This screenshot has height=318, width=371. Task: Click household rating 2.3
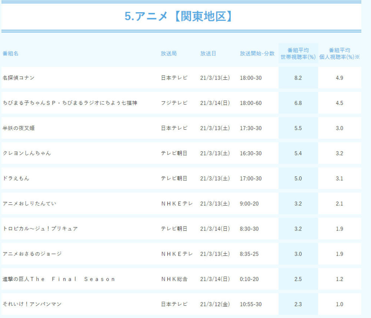click(298, 304)
